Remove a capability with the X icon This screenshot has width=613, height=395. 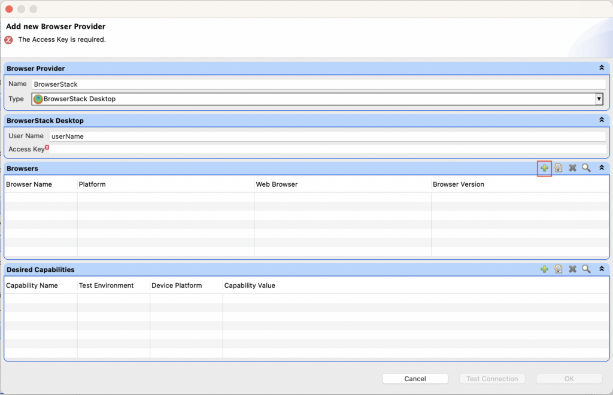(x=572, y=269)
